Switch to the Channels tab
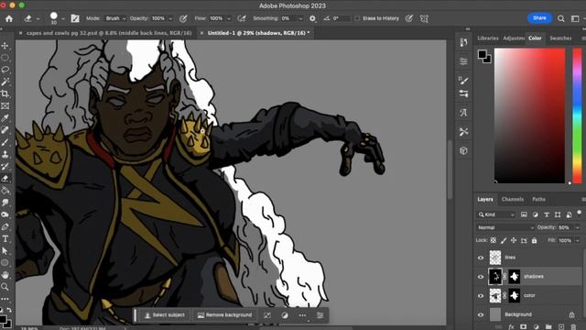 513,200
